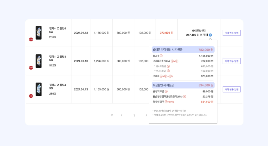The image size is (268, 146).
Task: Open the phone image in the 373,000 원 row
Action: 39,33
